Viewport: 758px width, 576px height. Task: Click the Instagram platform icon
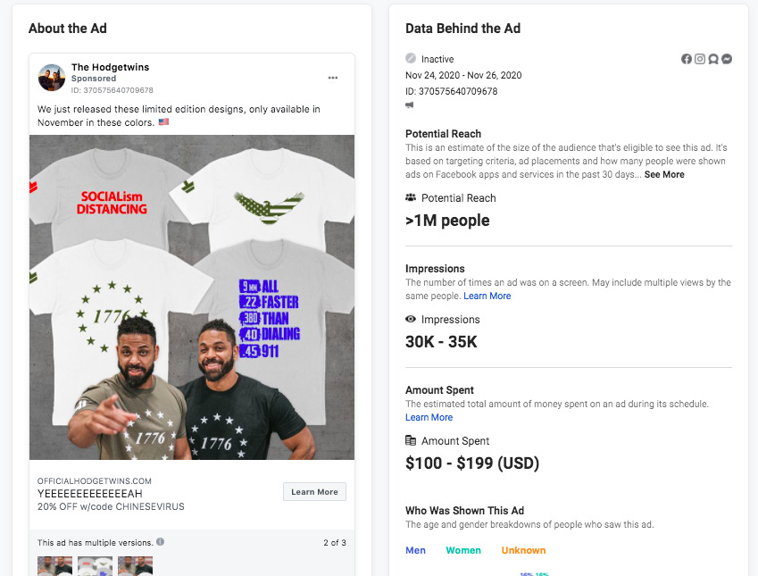coord(700,59)
